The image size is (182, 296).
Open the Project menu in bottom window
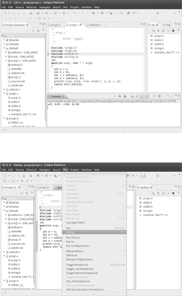tap(75, 170)
